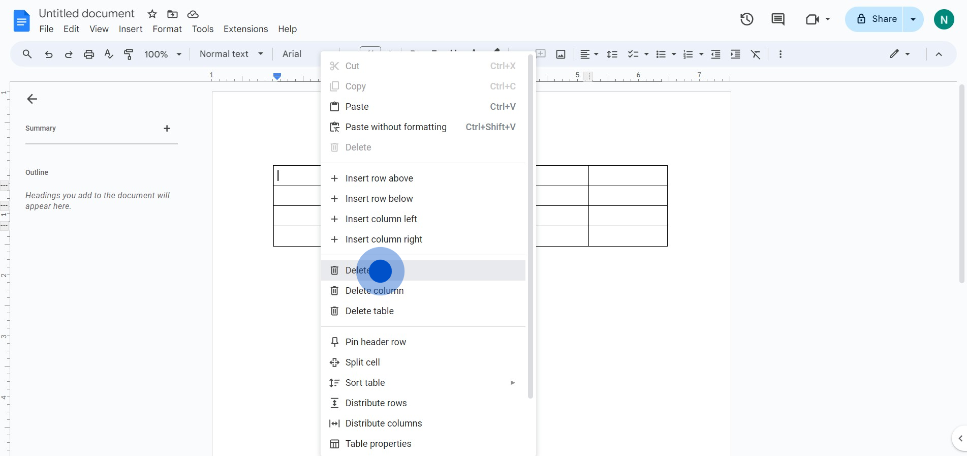
Task: Click the Undo arrow
Action: click(x=49, y=54)
